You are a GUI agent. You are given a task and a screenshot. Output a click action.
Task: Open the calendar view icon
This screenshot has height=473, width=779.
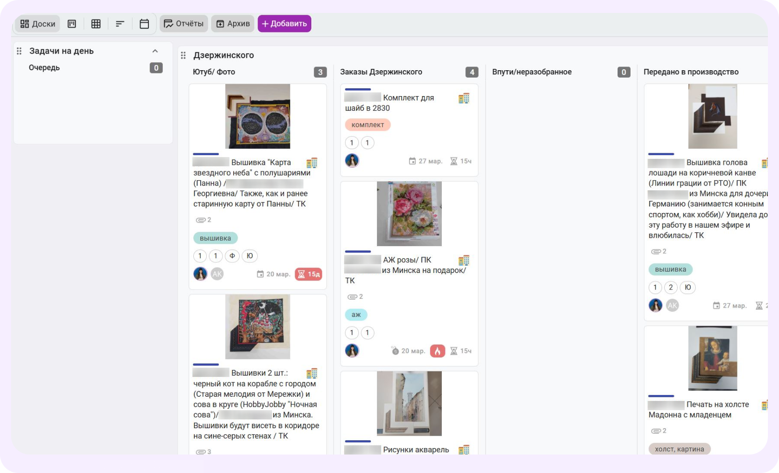[144, 24]
